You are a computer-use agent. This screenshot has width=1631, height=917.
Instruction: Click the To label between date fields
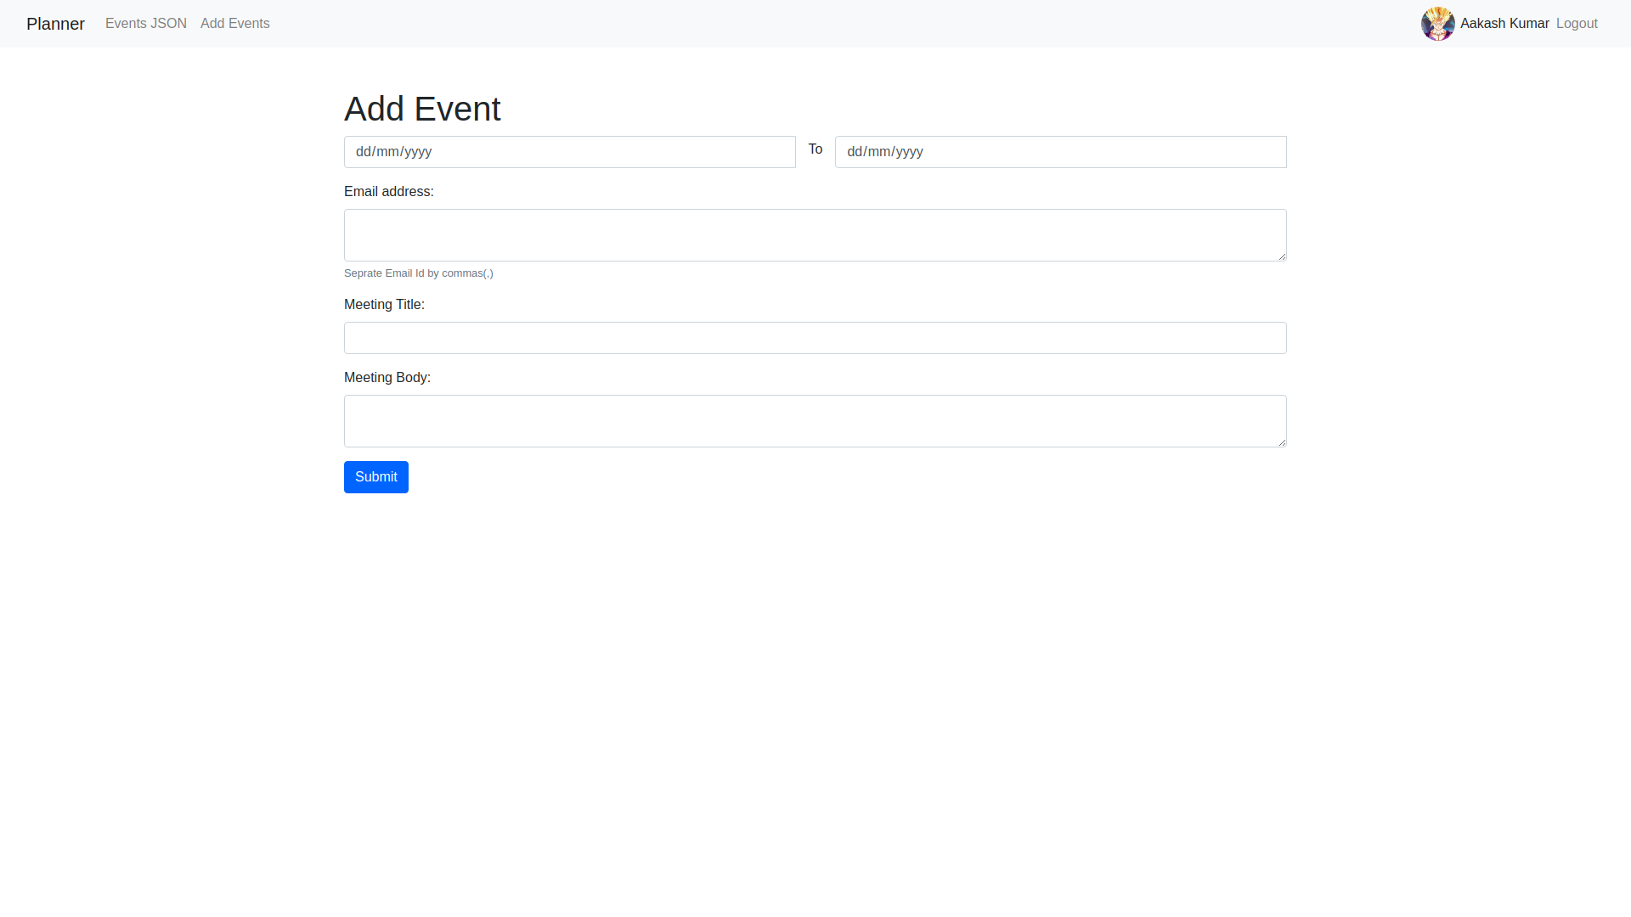pyautogui.click(x=815, y=149)
